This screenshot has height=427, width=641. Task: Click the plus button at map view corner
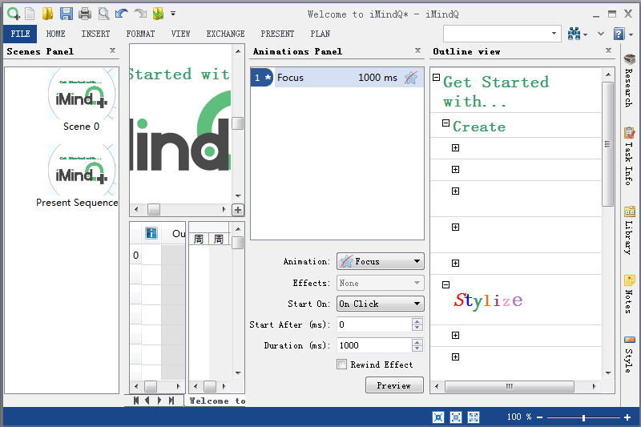pos(238,210)
